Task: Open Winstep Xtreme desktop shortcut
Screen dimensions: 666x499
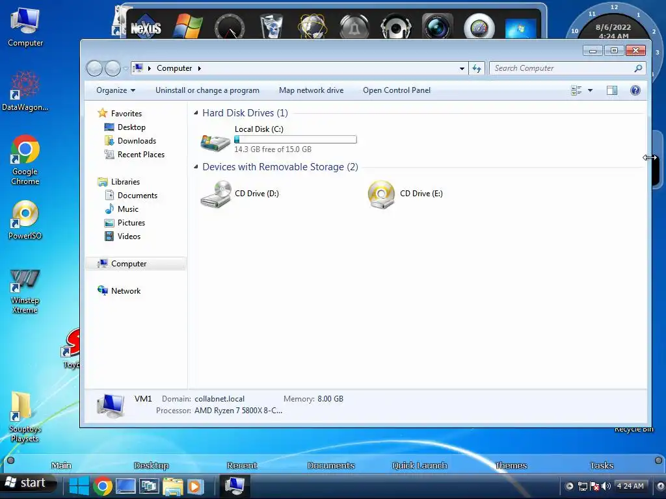Action: [25, 291]
